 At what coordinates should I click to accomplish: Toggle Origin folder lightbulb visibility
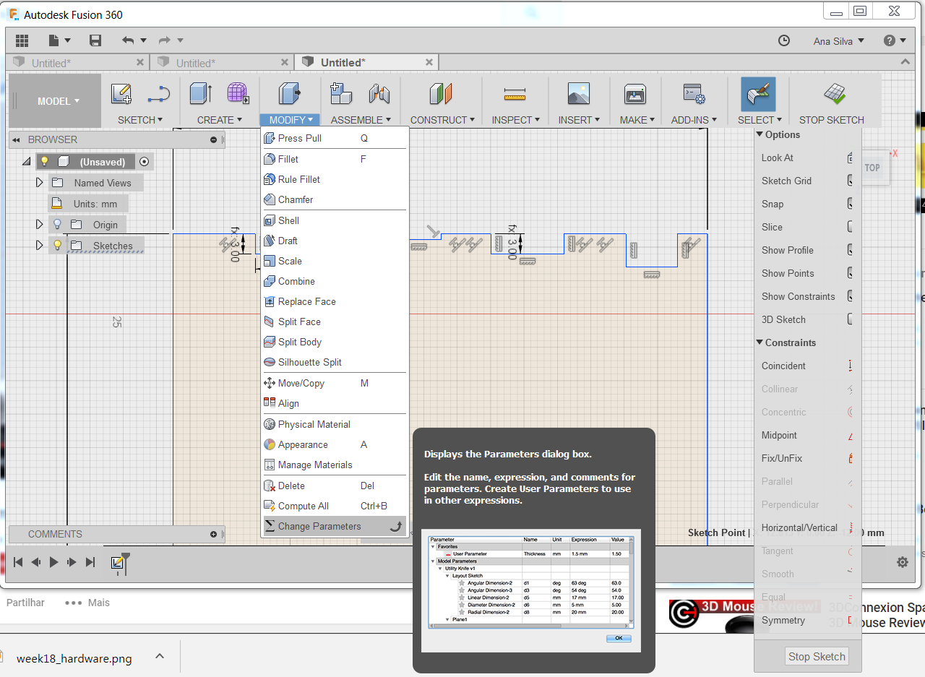pyautogui.click(x=58, y=225)
